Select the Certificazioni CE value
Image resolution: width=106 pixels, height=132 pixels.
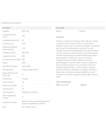click(23, 89)
